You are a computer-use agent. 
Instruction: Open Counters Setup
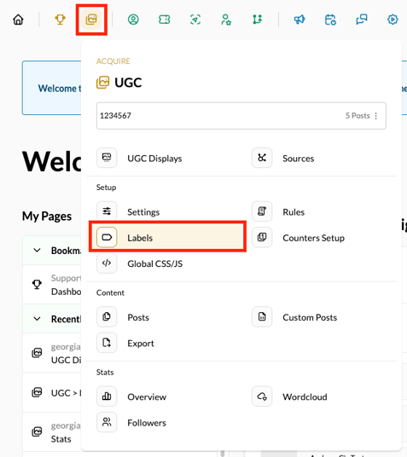point(313,238)
